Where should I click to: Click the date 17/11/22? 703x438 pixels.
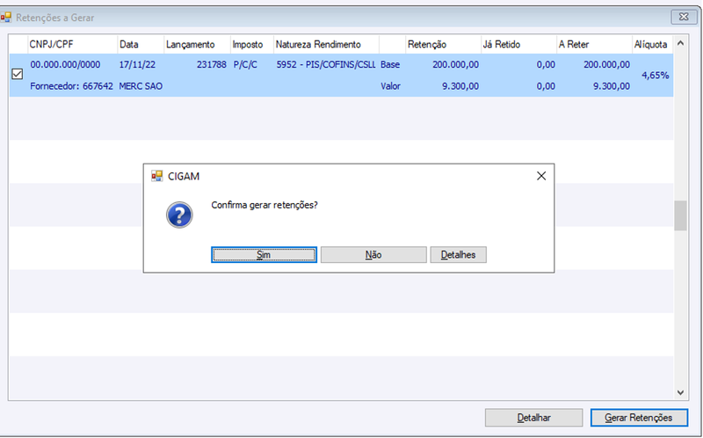pyautogui.click(x=137, y=64)
